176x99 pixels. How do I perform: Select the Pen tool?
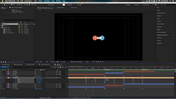tap(20, 5)
